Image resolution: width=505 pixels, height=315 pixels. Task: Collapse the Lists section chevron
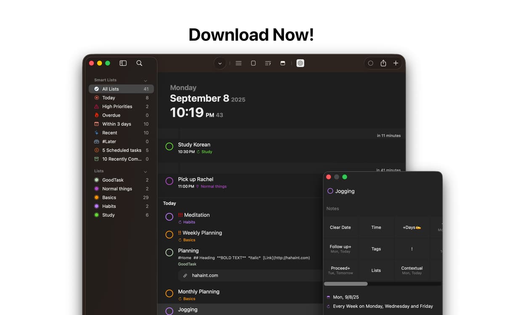point(146,171)
